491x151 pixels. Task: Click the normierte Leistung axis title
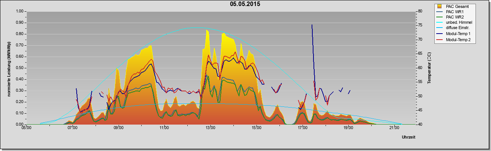click(9, 68)
